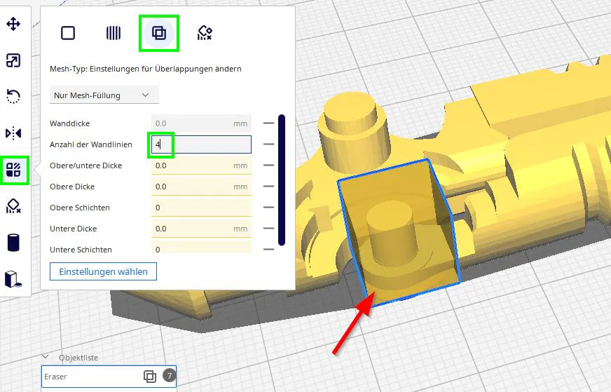This screenshot has height=392, width=611.
Task: Remove the Obere Schichten setting
Action: (268, 208)
